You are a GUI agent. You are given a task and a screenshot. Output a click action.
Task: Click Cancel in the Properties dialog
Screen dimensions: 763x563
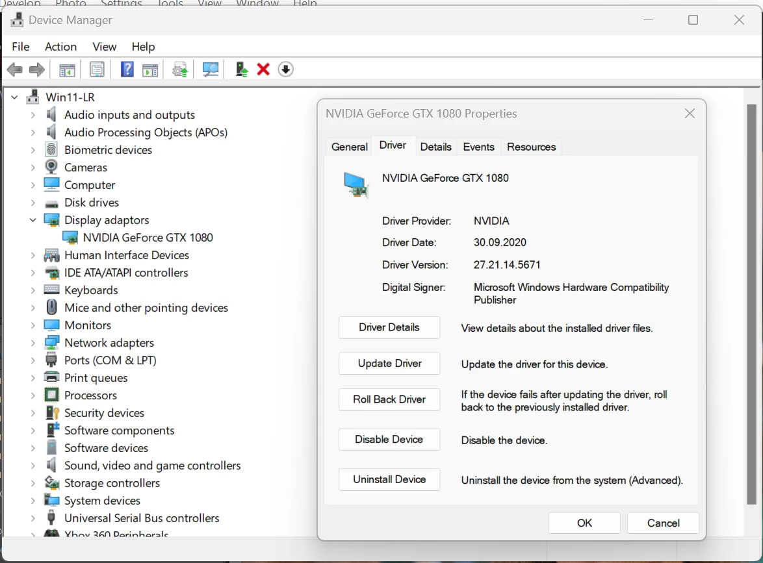click(x=664, y=523)
